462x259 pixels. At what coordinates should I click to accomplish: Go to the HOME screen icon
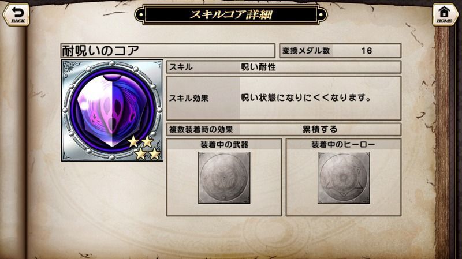[x=445, y=14]
